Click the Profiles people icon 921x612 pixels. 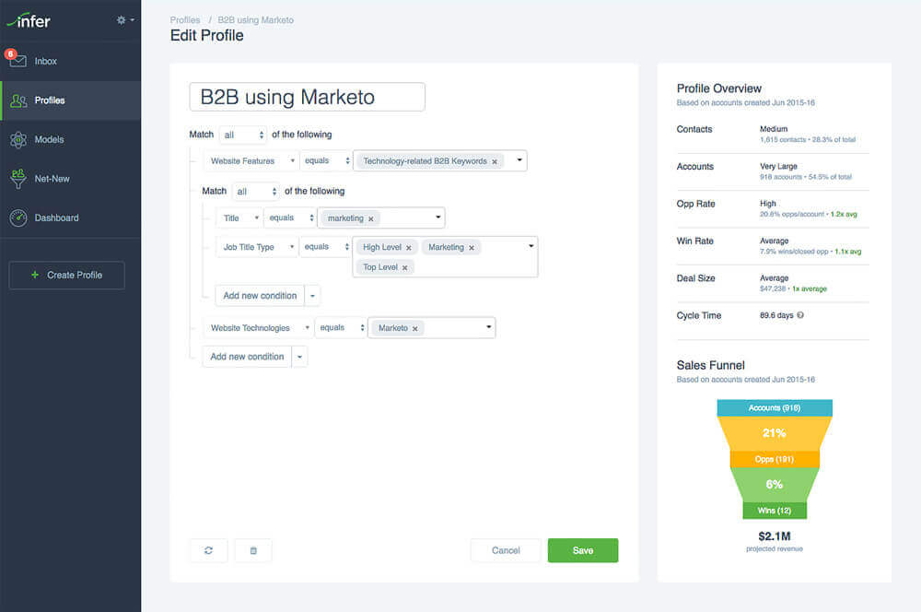coord(18,100)
